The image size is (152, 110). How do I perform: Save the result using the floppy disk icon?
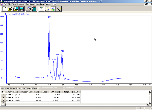(22, 9)
